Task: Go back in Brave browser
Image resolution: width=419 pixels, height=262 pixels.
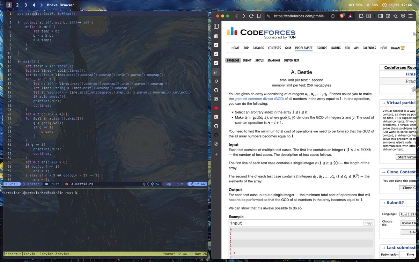Action: tap(236, 16)
